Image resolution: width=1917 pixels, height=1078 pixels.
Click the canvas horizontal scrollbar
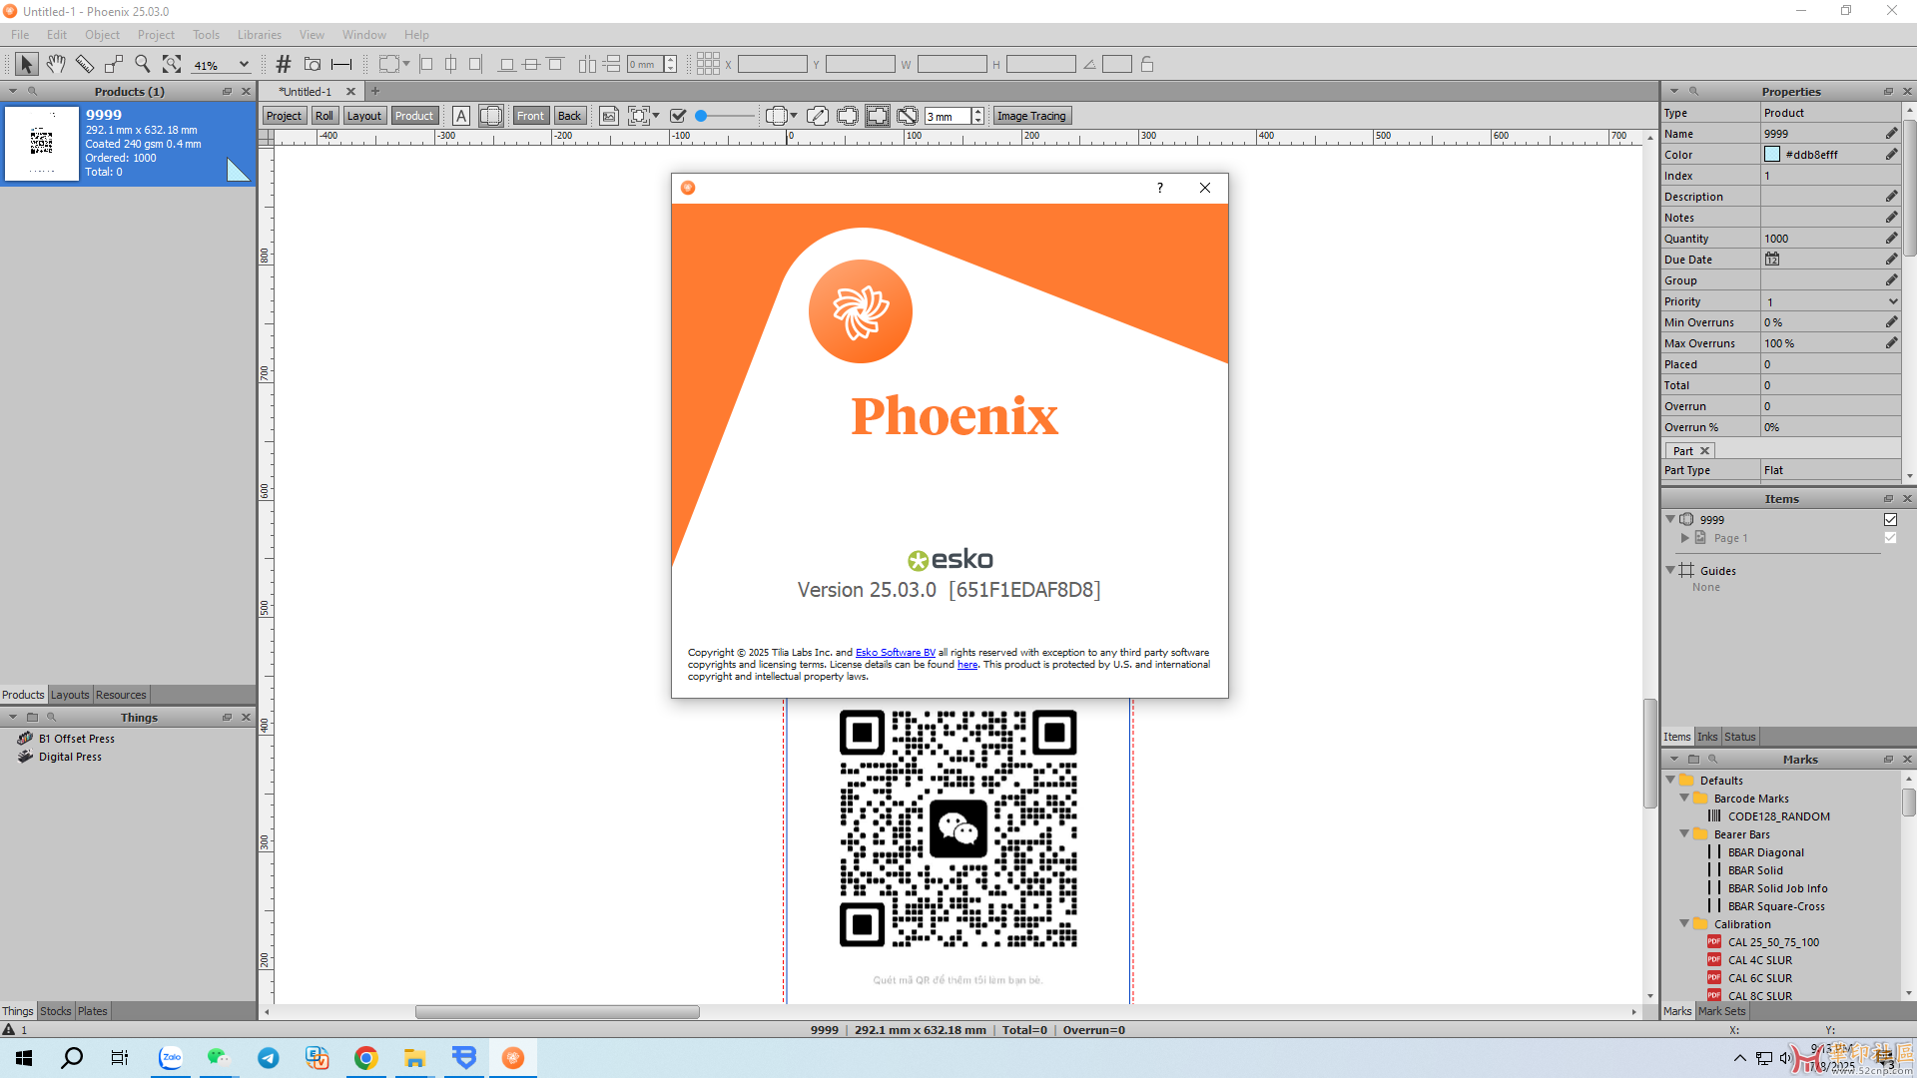[x=557, y=1011]
